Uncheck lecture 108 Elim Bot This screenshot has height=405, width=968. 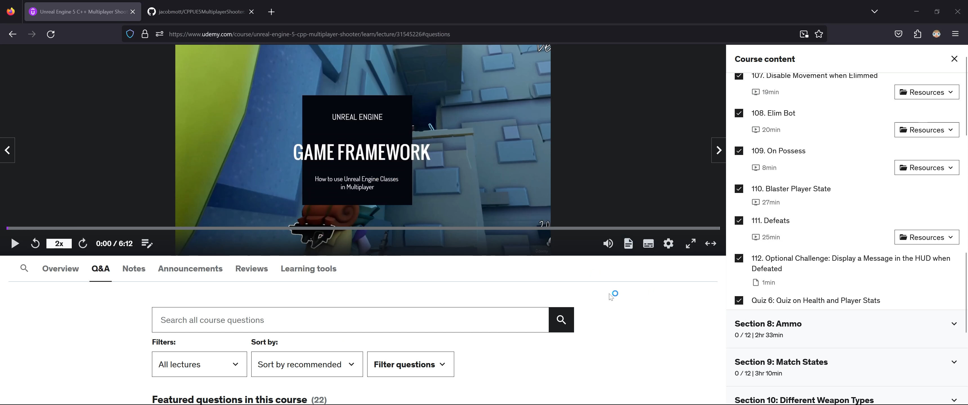739,113
